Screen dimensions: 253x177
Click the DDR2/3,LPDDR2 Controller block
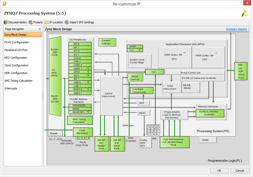click(x=210, y=113)
